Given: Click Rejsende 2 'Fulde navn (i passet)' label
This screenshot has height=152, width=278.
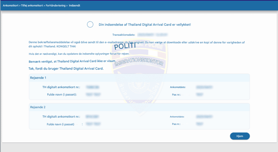Looking at the screenshot, I should 60,124.
